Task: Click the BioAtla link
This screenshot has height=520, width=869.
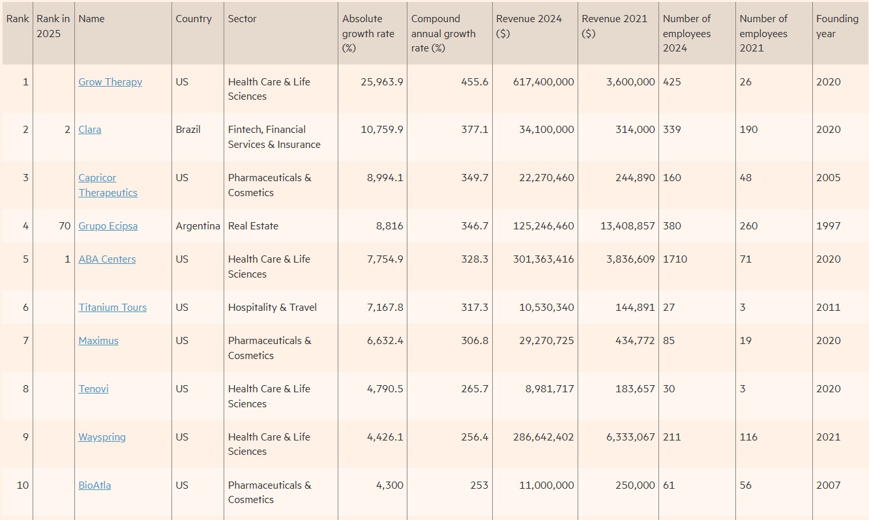Action: tap(95, 485)
